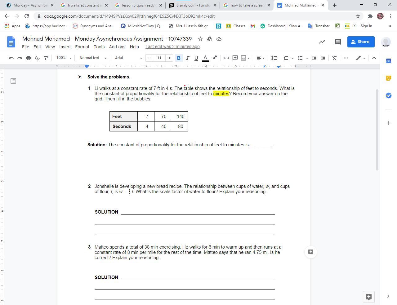
Task: Open Arial font dropdown
Action: click(x=128, y=58)
